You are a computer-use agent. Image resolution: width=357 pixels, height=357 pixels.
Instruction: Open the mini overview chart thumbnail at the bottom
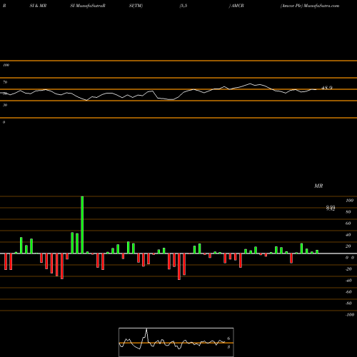click(176, 342)
